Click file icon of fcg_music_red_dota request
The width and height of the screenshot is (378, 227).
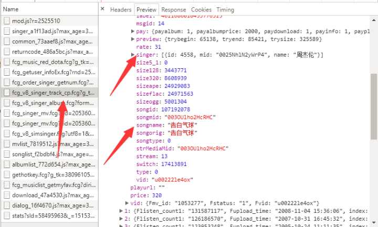7,62
